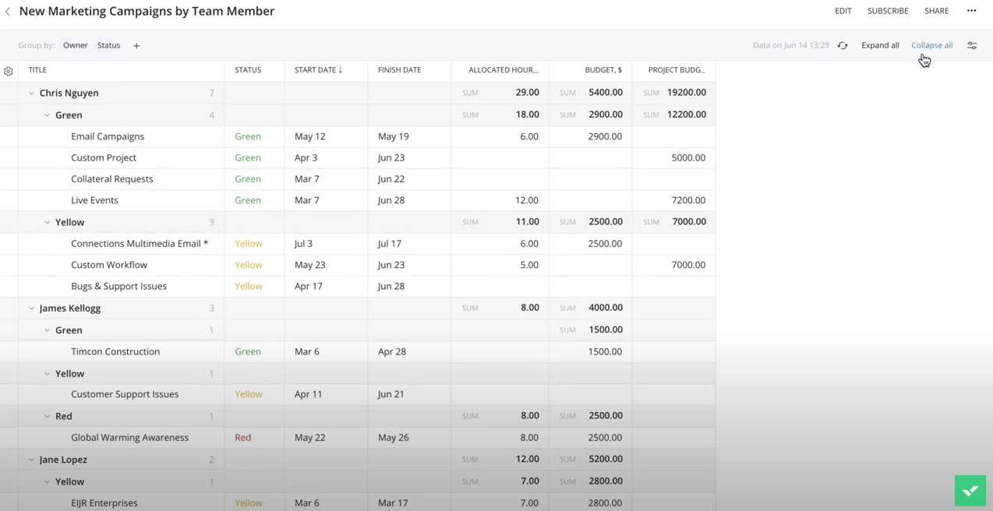This screenshot has height=511, width=993.
Task: Click Expand all
Action: [x=880, y=45]
